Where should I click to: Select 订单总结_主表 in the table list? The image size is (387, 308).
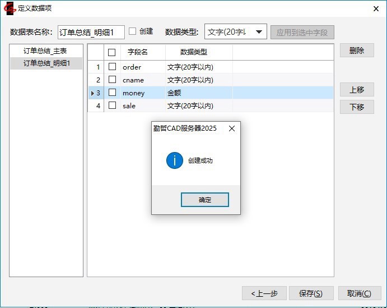tap(45, 51)
